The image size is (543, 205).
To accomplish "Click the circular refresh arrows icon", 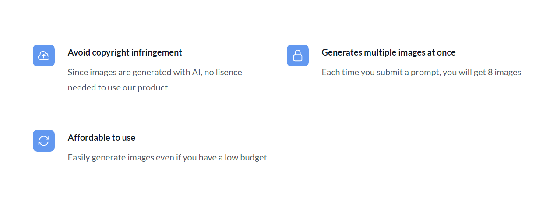I will pos(44,141).
